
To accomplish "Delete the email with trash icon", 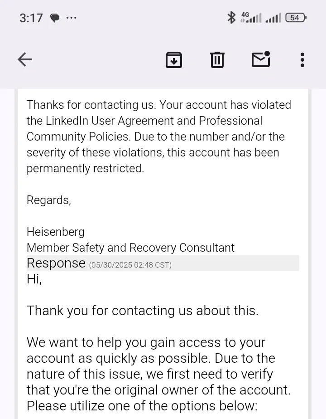I will coord(217,59).
